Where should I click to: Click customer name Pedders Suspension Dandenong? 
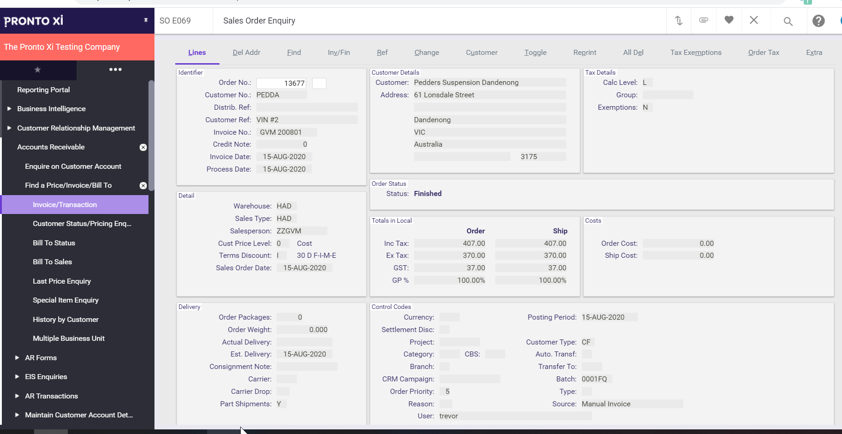[x=466, y=83]
